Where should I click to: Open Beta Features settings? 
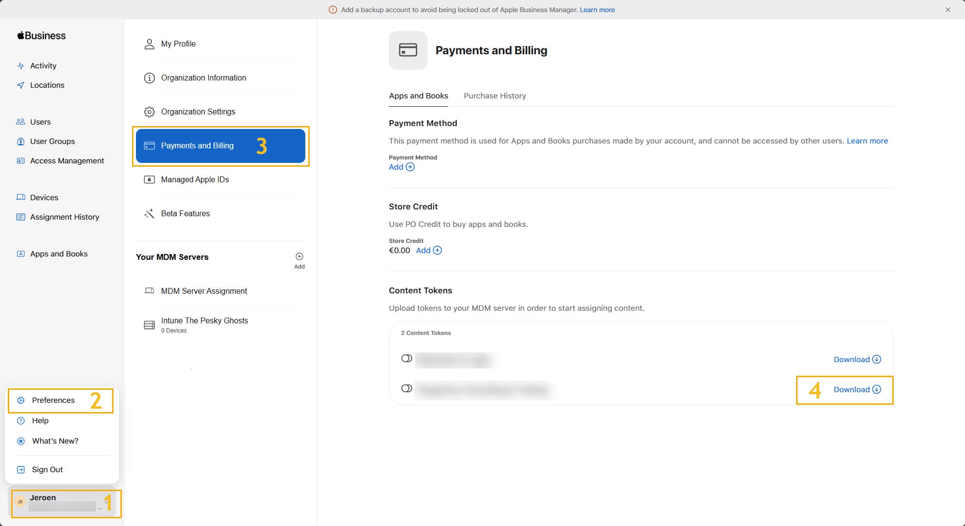coord(185,213)
